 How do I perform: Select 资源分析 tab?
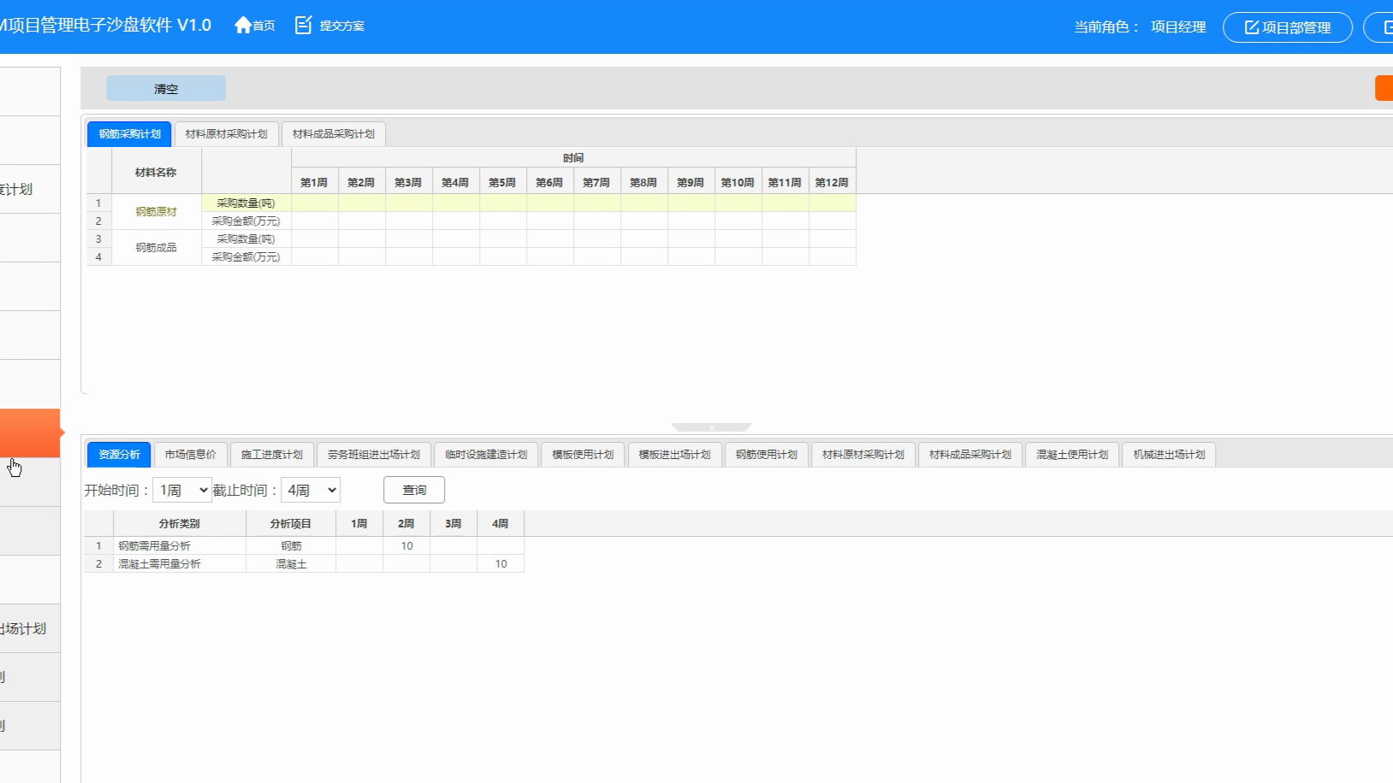(x=119, y=455)
